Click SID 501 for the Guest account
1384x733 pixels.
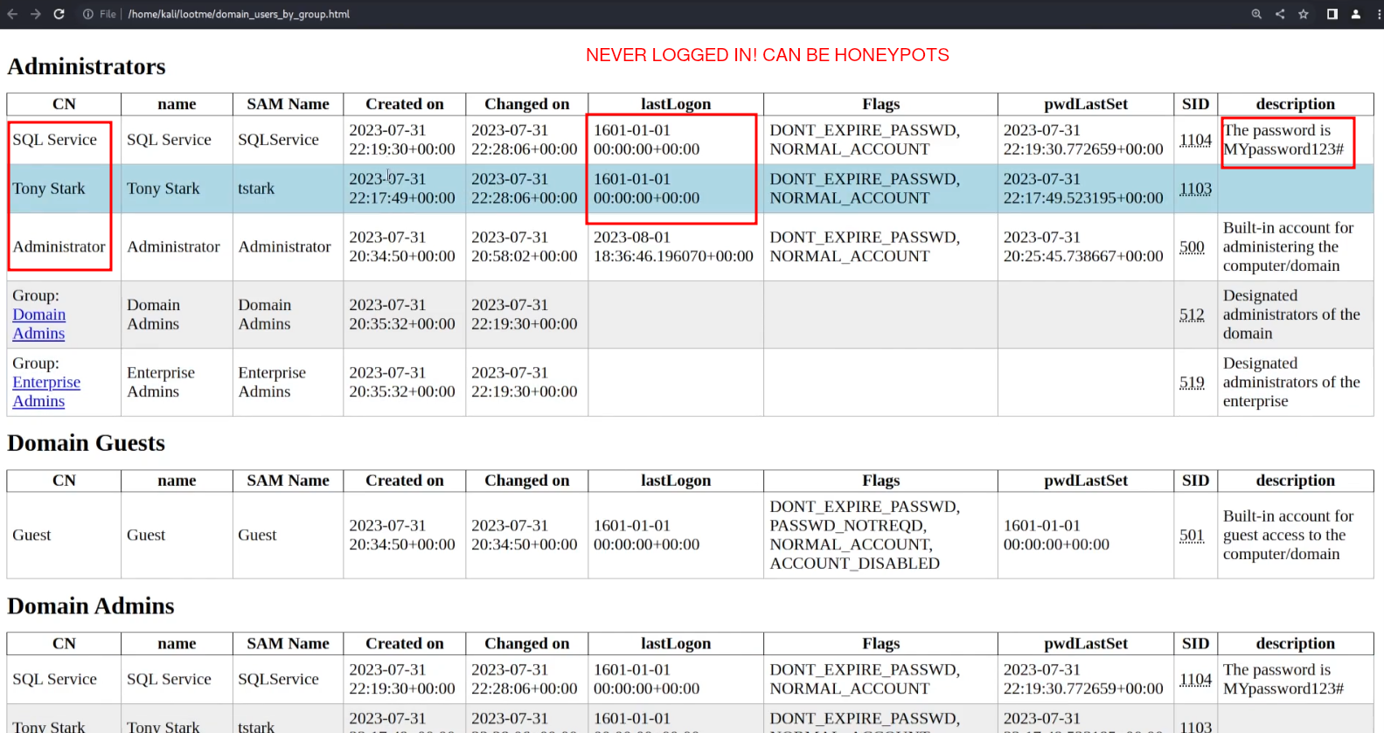coord(1192,535)
